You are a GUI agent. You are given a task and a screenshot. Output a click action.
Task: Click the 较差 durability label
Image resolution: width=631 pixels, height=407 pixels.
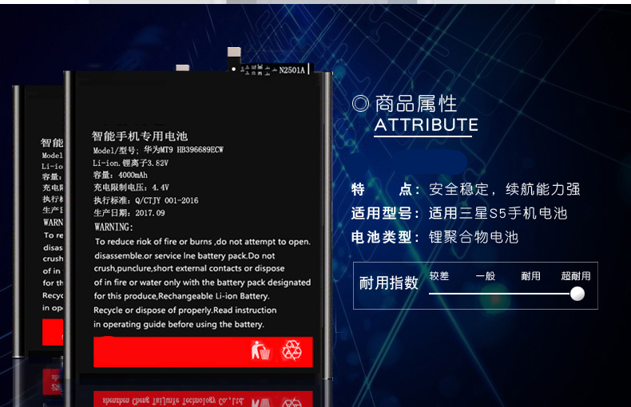439,276
